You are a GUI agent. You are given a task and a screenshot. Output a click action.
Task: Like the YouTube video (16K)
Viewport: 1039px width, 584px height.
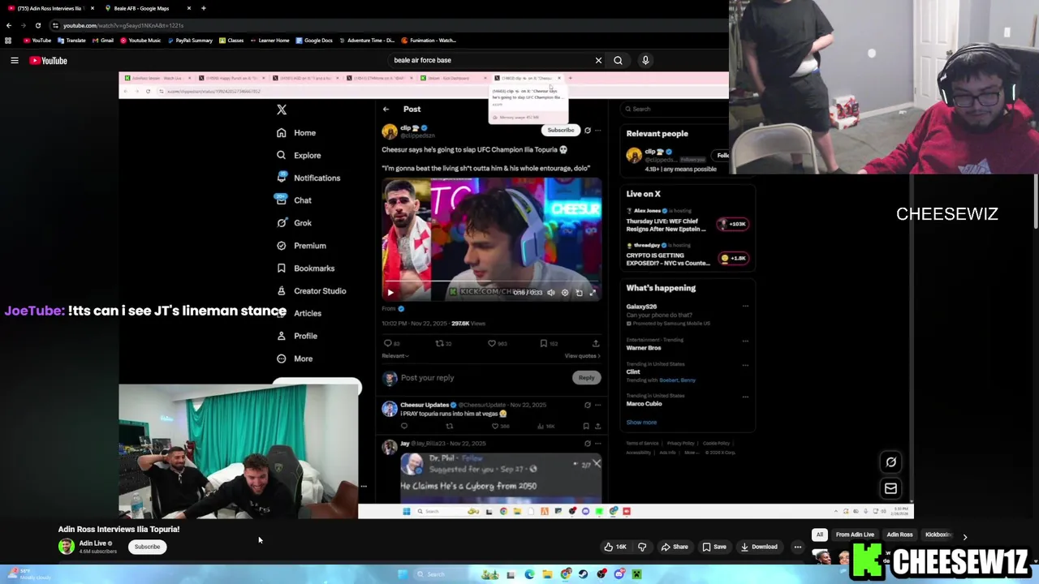tap(615, 547)
